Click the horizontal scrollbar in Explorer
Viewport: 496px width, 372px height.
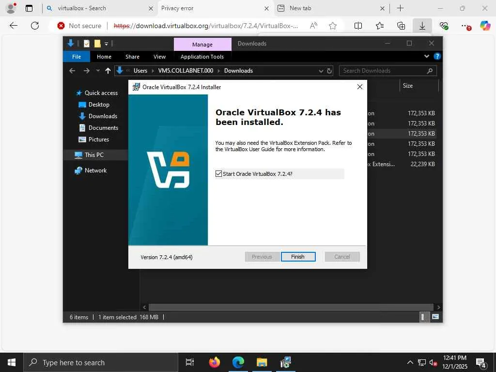[x=291, y=307]
